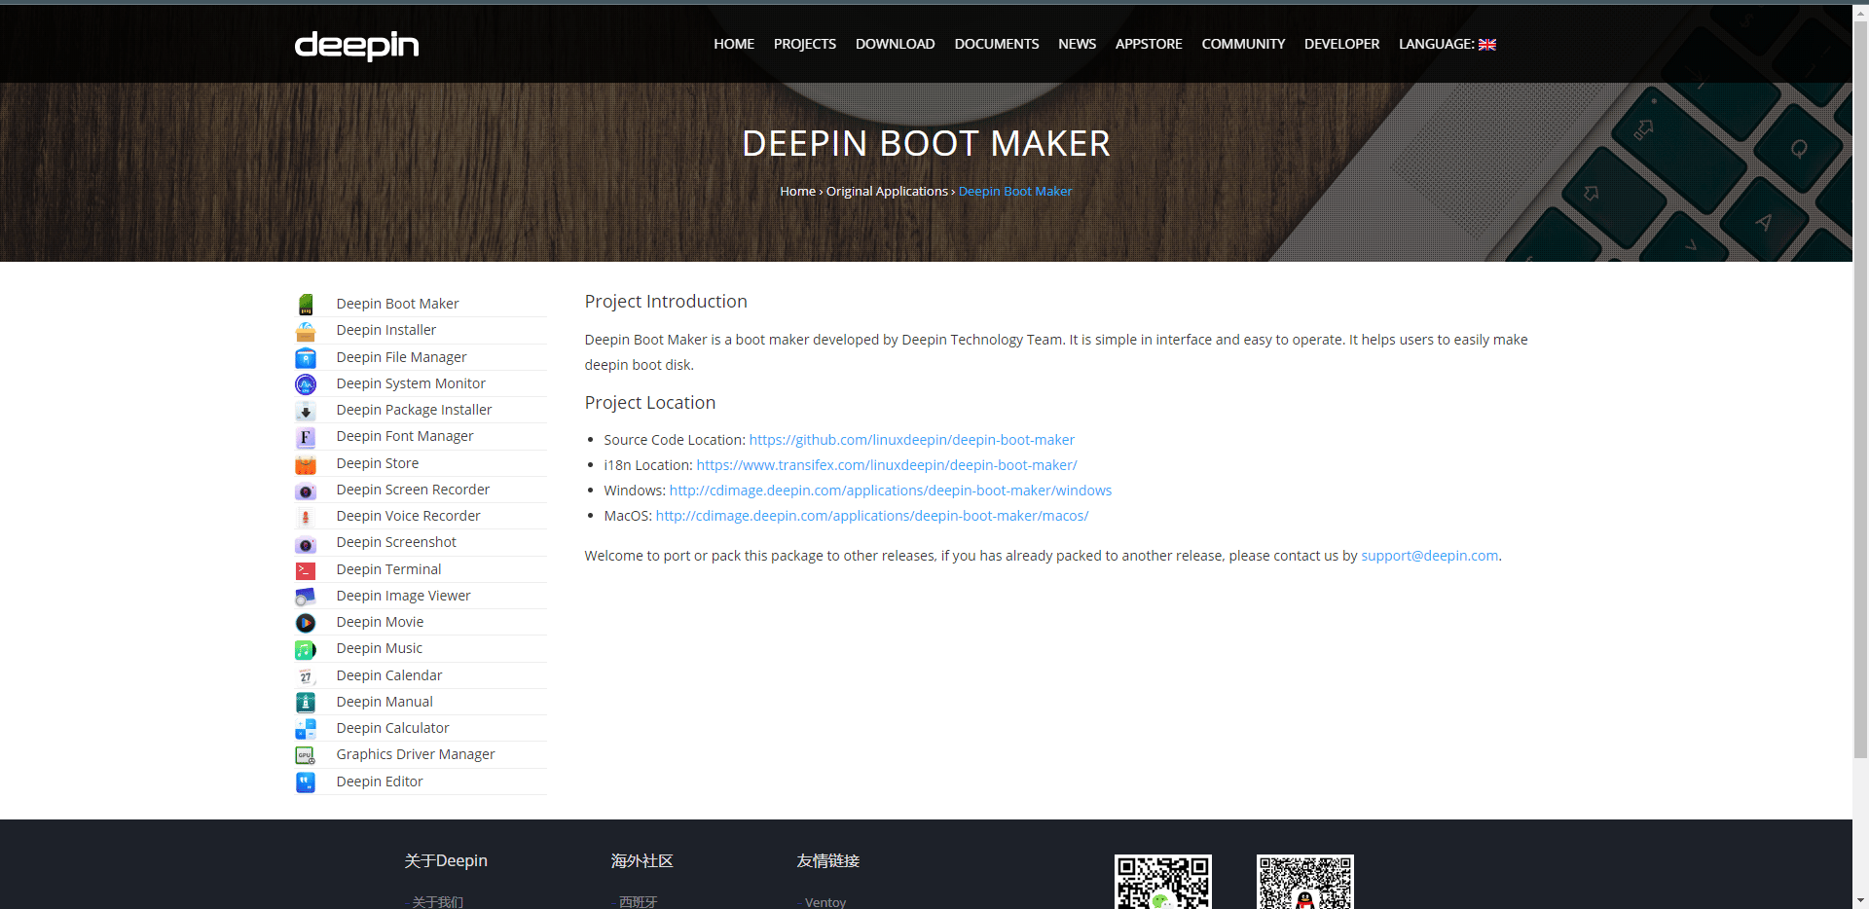1869x909 pixels.
Task: Click the DEEPIN BOOT MAKER page title
Action: coord(926,143)
